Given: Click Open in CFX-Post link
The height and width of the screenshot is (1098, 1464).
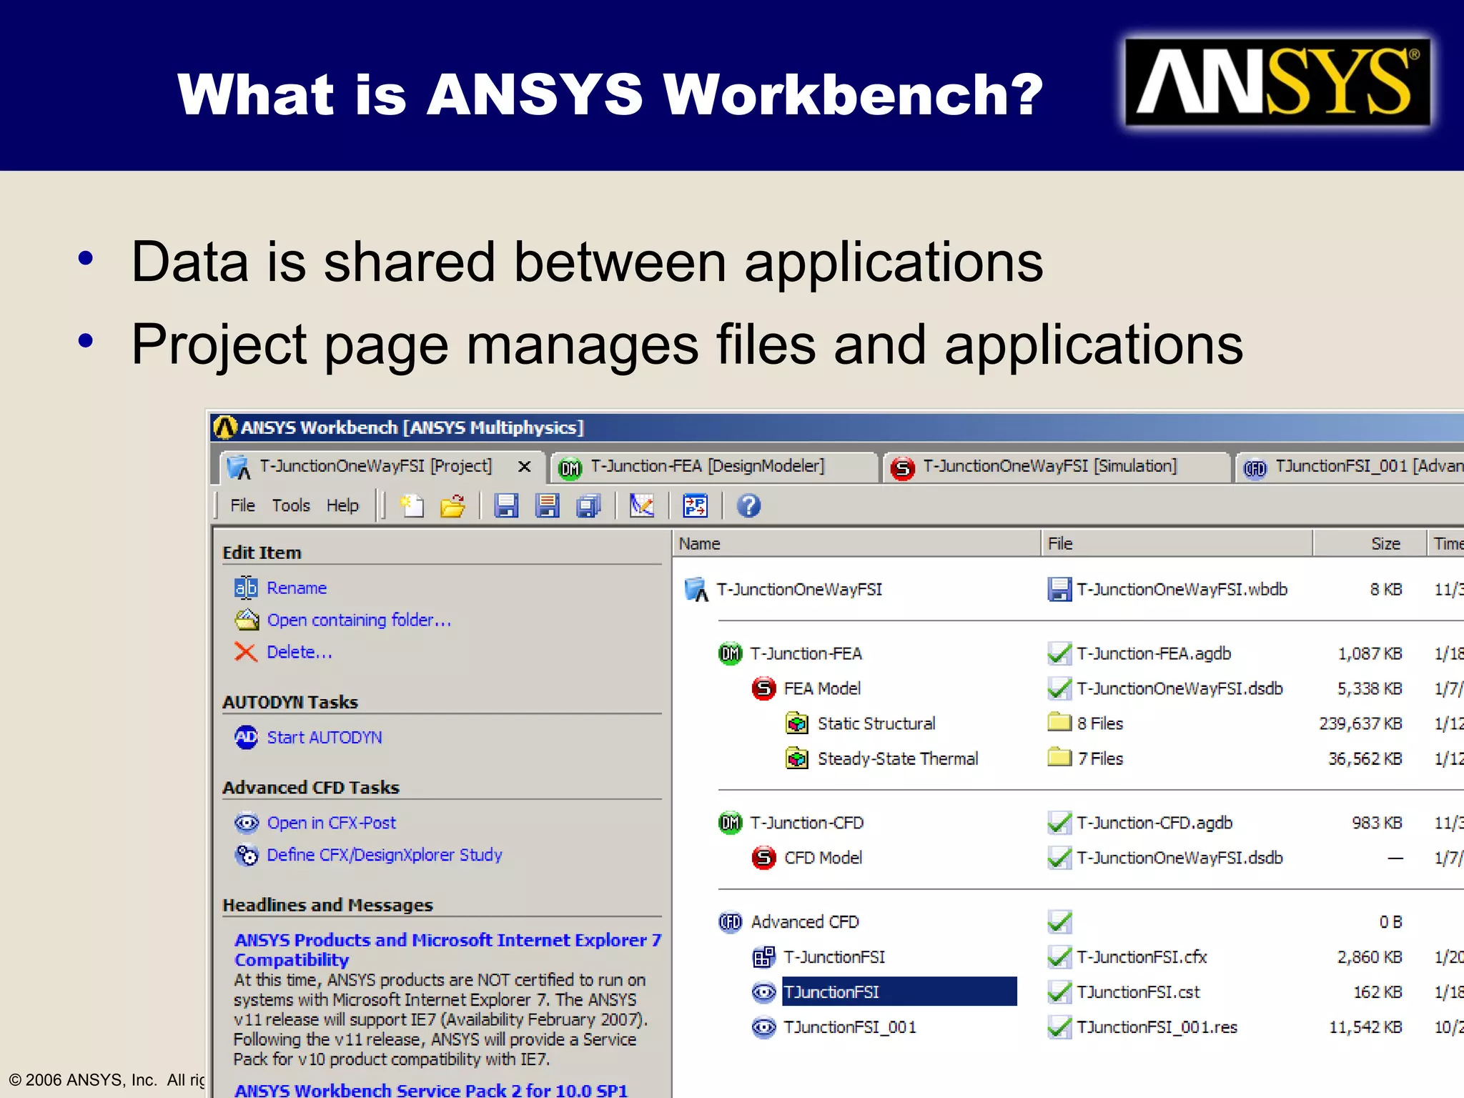Looking at the screenshot, I should point(331,823).
